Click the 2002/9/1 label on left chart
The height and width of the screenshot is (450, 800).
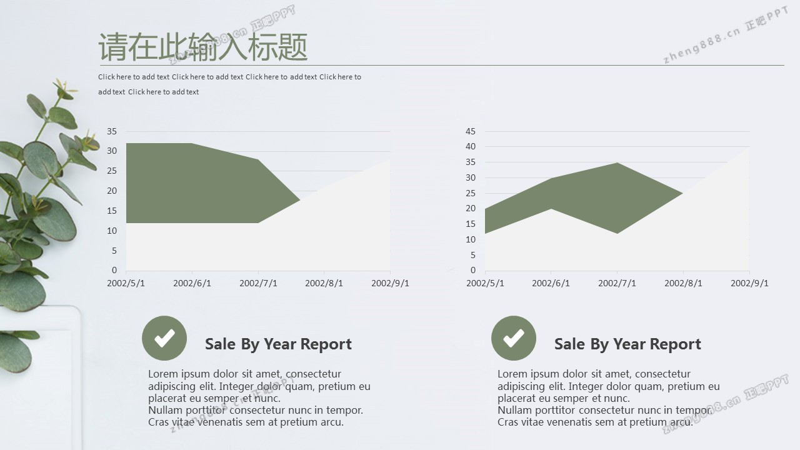390,283
